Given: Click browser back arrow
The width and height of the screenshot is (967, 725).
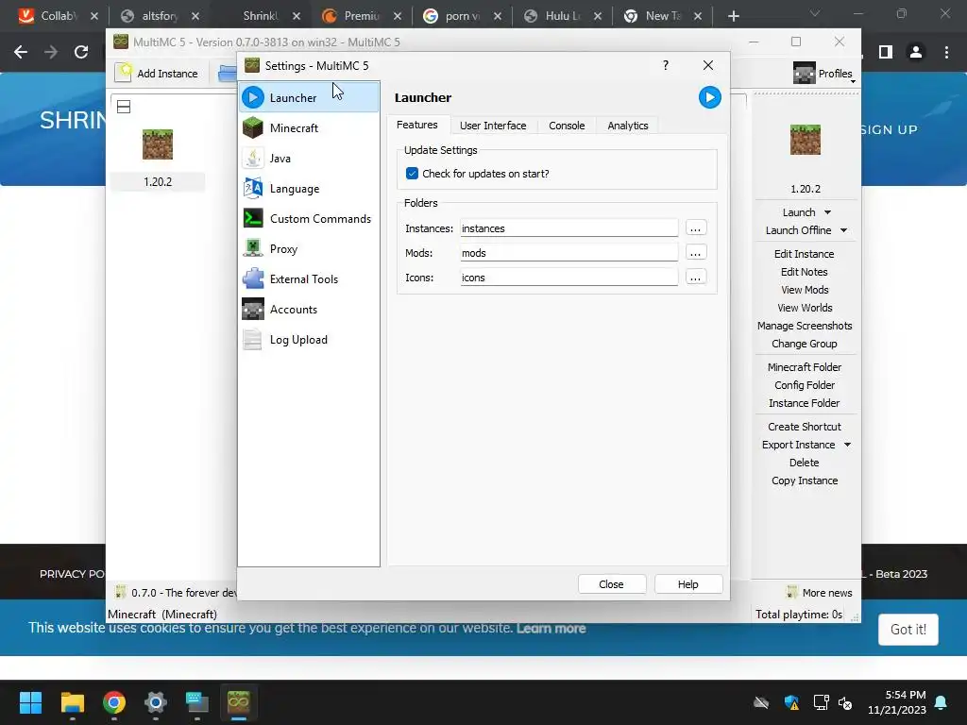Looking at the screenshot, I should point(21,53).
